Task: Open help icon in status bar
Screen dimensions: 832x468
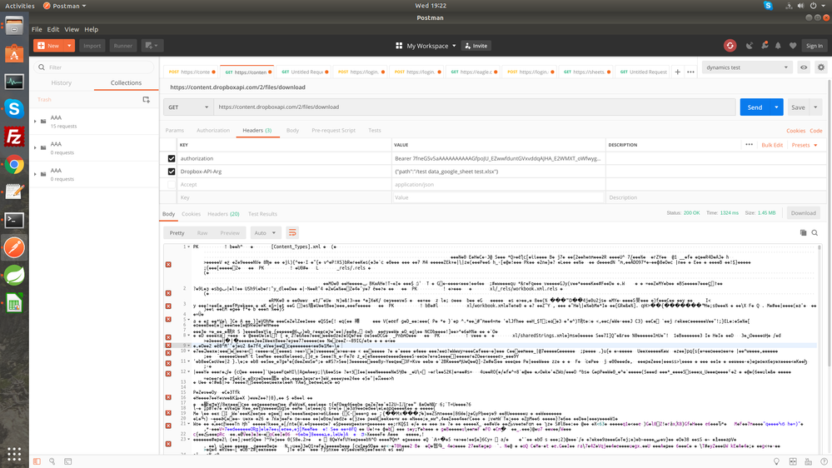Action: point(824,461)
